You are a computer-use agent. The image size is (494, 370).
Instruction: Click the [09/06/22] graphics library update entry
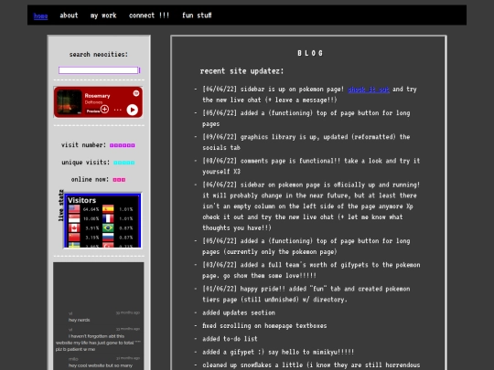click(x=306, y=143)
